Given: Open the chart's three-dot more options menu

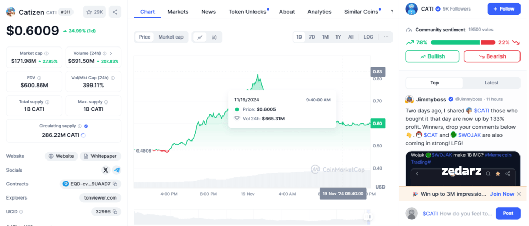Looking at the screenshot, I should pyautogui.click(x=386, y=37).
